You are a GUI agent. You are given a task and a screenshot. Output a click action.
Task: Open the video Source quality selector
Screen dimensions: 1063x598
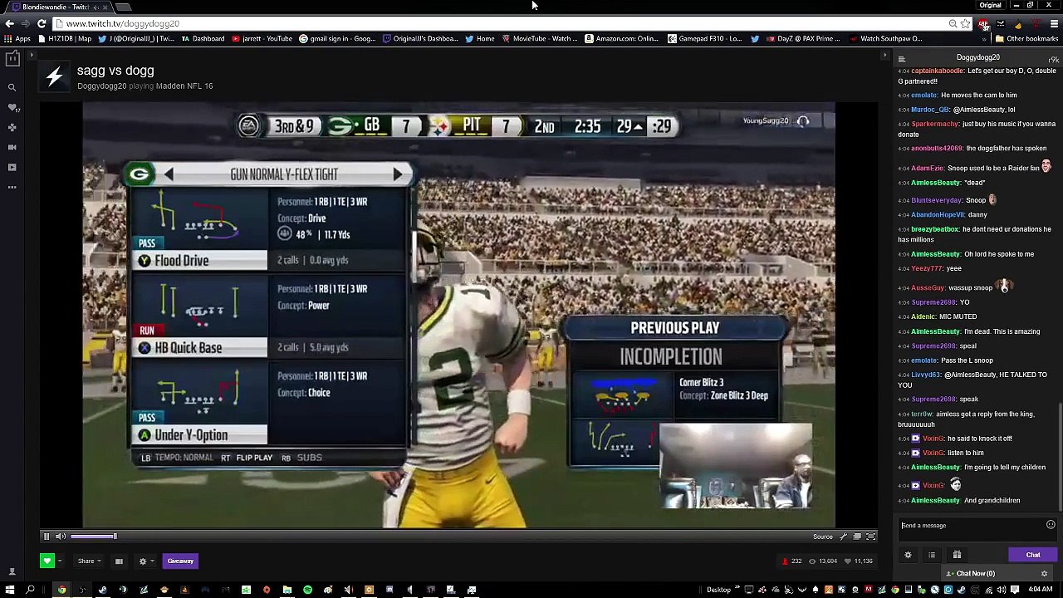(823, 537)
